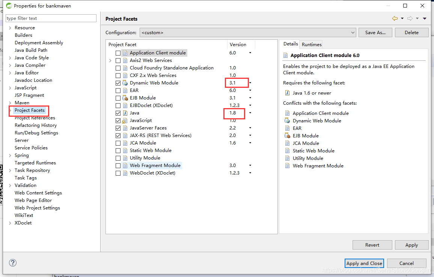Uncheck the JavaServer Faces checkbox
Image resolution: width=434 pixels, height=277 pixels.
118,128
